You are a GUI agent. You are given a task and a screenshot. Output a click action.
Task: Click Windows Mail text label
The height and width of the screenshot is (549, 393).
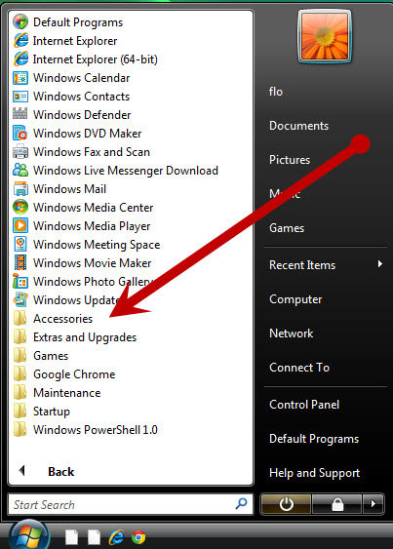coord(69,189)
